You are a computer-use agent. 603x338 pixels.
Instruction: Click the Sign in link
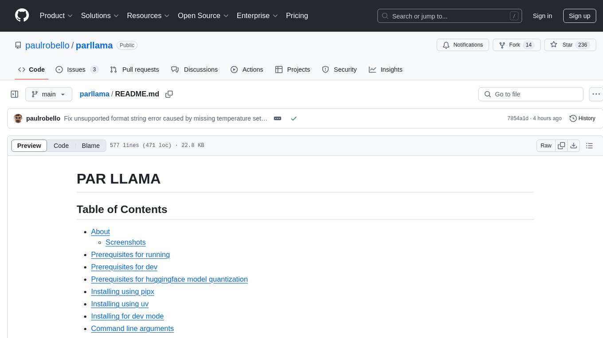pos(542,16)
